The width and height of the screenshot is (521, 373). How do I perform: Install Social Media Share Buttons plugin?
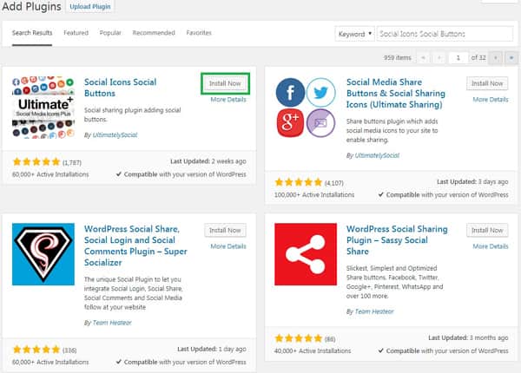[x=487, y=83]
